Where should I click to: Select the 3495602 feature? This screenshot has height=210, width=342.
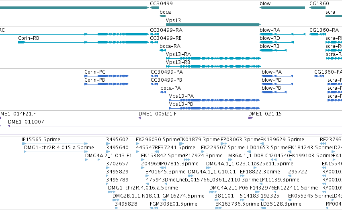(108, 144)
